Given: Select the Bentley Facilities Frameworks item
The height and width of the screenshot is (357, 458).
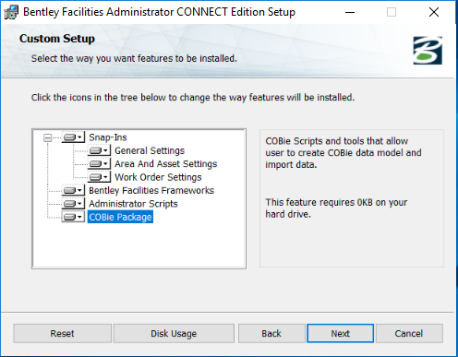Looking at the screenshot, I should click(151, 190).
